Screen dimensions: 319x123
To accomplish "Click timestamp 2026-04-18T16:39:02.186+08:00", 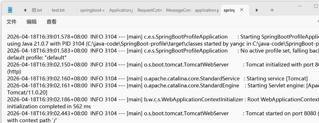I will 47,100.
